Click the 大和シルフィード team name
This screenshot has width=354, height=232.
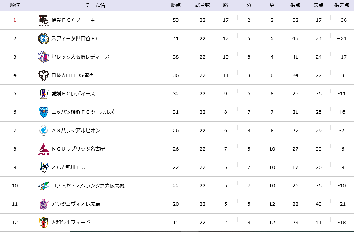point(71,223)
